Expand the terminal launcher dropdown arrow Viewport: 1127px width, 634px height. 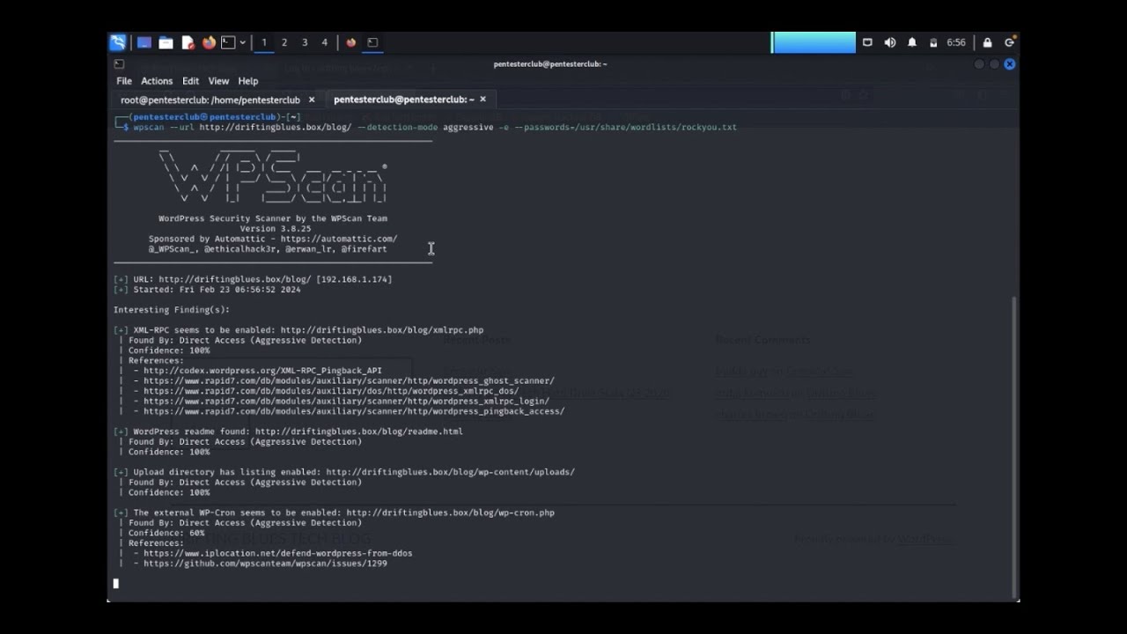tap(242, 42)
